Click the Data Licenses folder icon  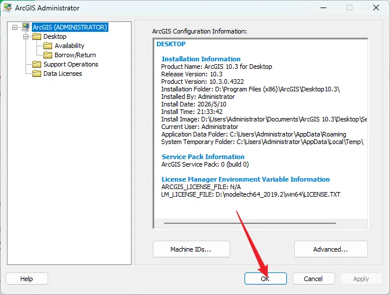point(37,73)
